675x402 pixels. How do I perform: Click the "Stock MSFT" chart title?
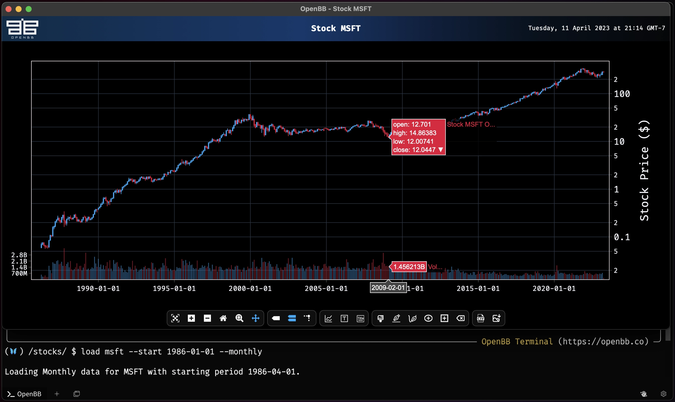[x=336, y=28]
